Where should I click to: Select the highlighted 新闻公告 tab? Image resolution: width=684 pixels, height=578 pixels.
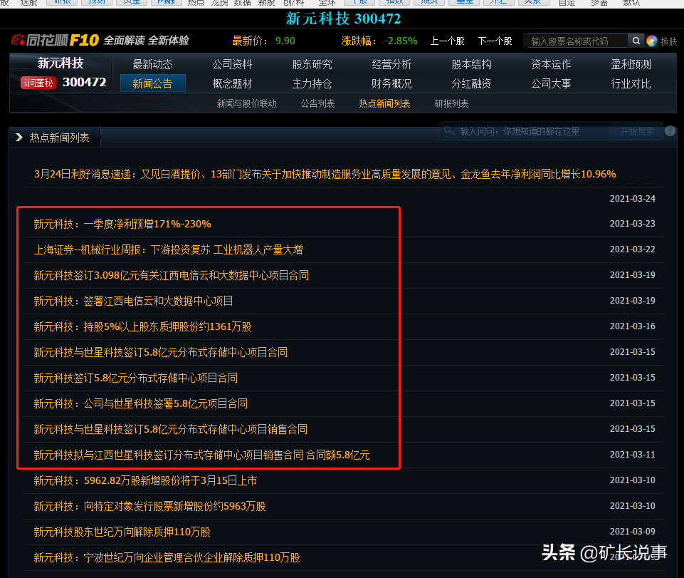click(x=153, y=83)
